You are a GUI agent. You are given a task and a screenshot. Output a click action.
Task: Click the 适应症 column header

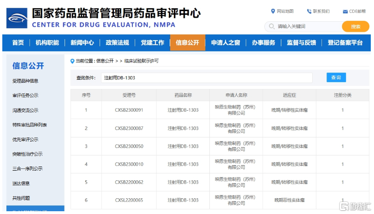coord(289,95)
